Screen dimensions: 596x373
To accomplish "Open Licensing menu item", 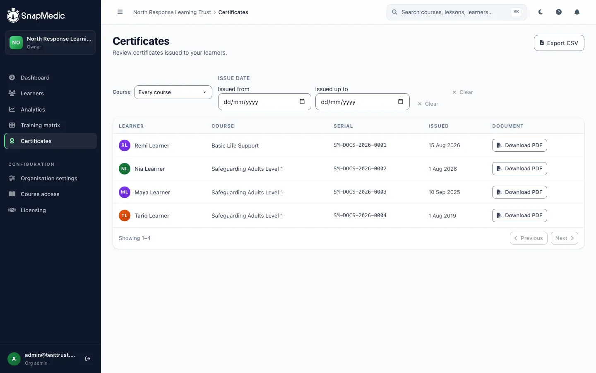I will click(50, 210).
